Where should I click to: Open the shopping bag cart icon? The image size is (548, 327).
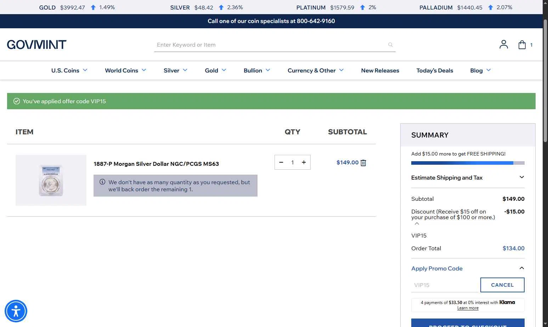tap(522, 45)
